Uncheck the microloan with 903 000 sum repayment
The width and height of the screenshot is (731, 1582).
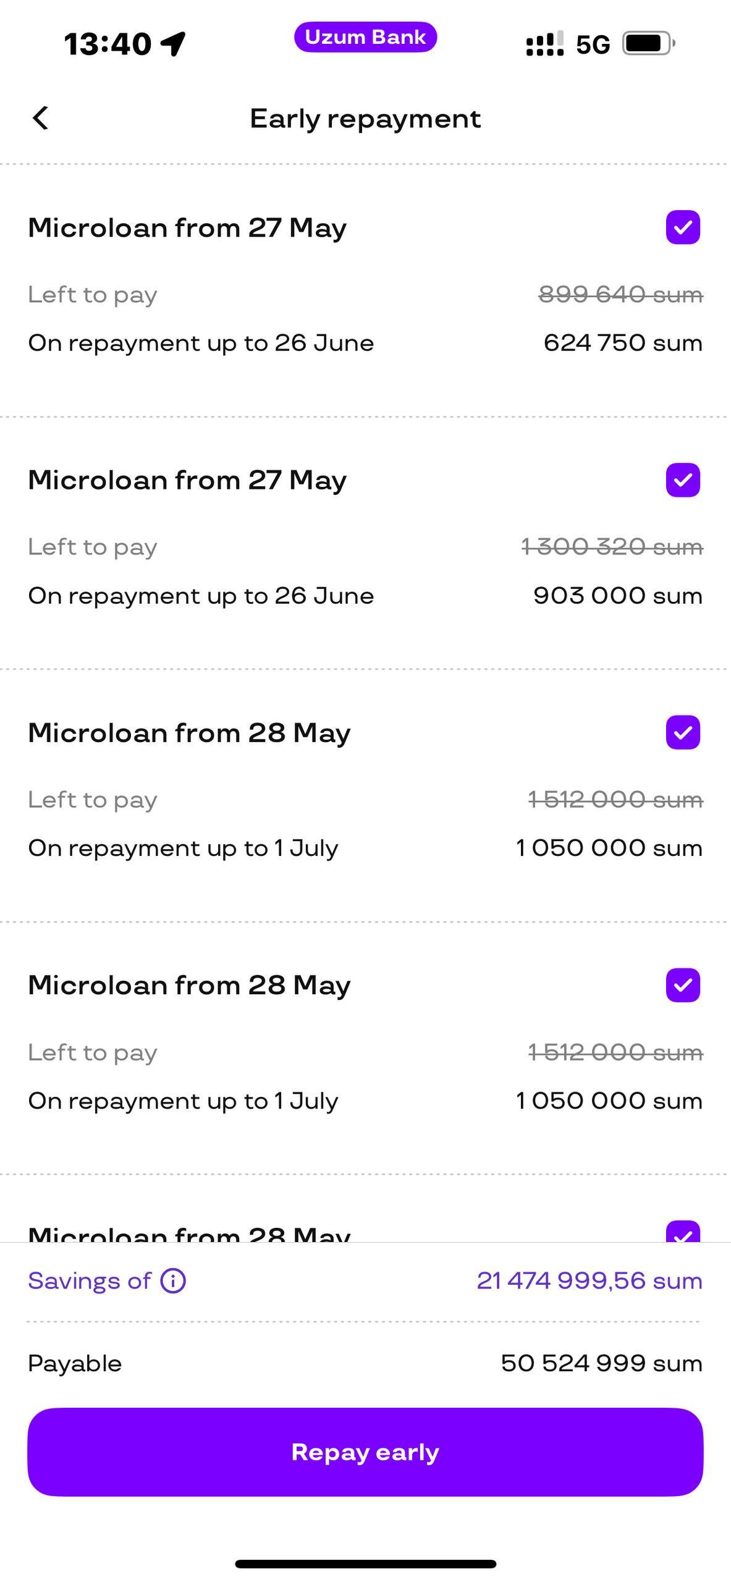point(683,480)
